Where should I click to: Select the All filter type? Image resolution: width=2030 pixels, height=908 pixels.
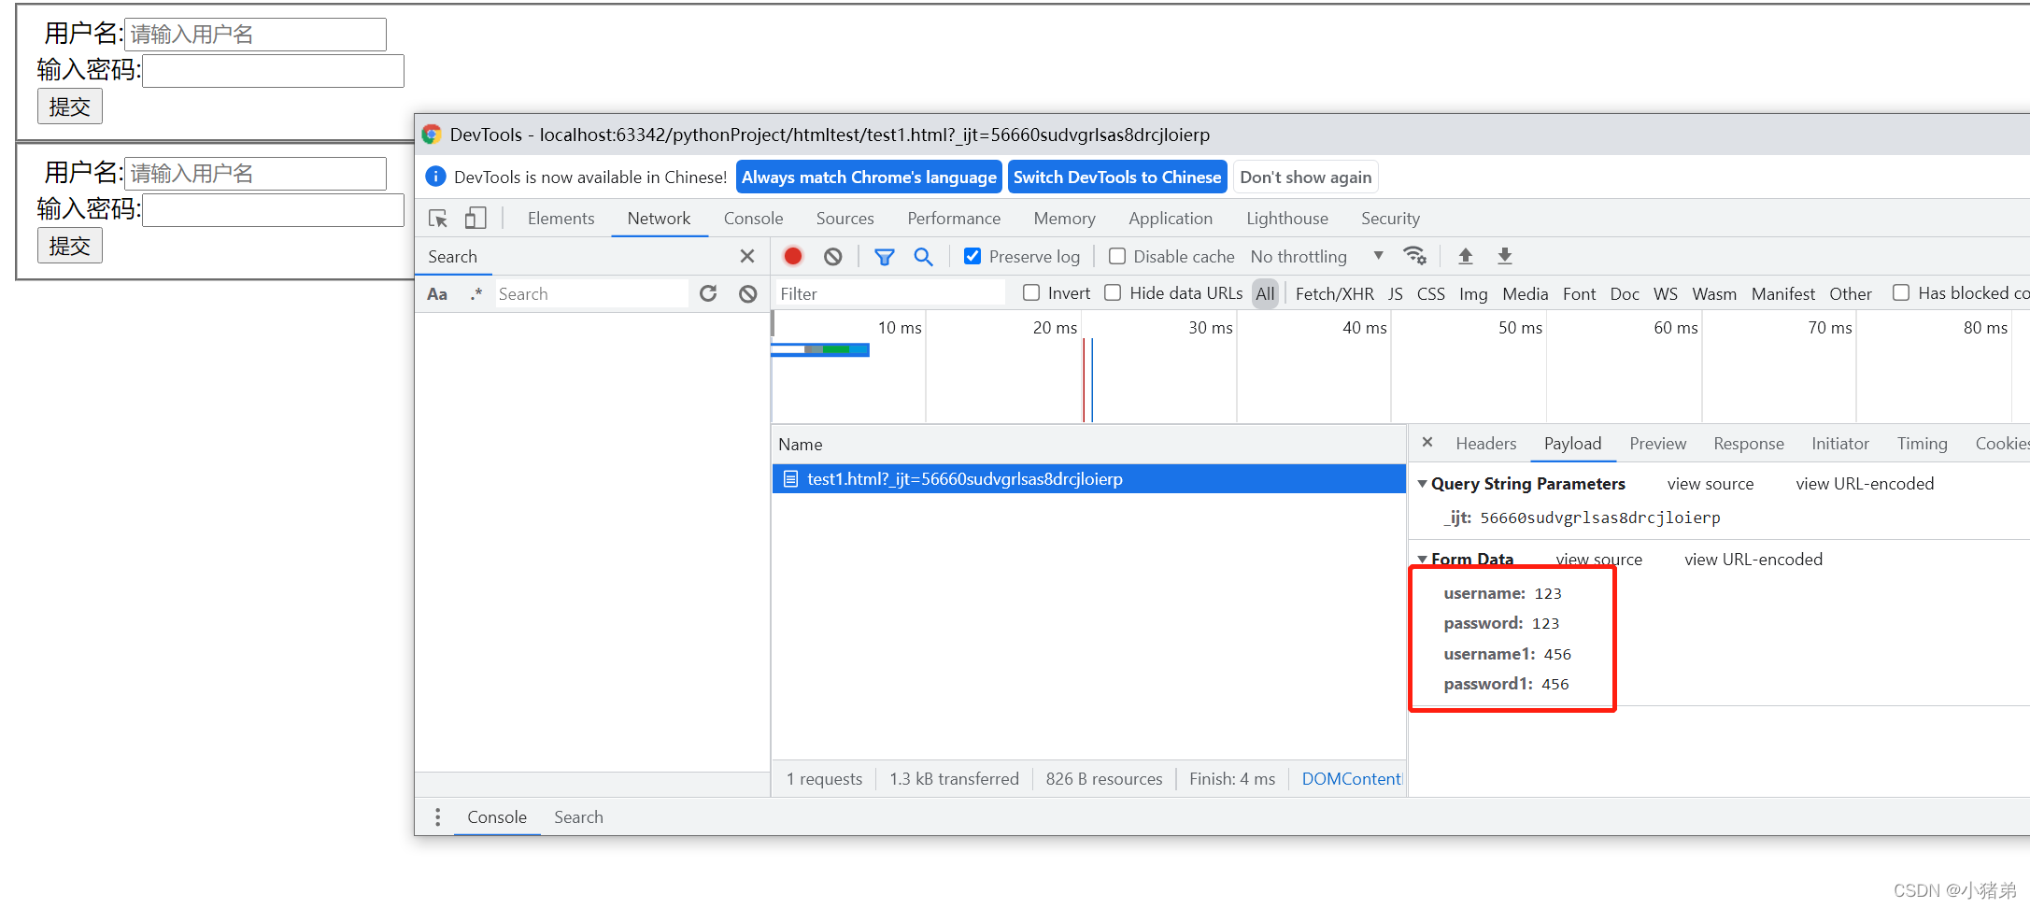1265,294
